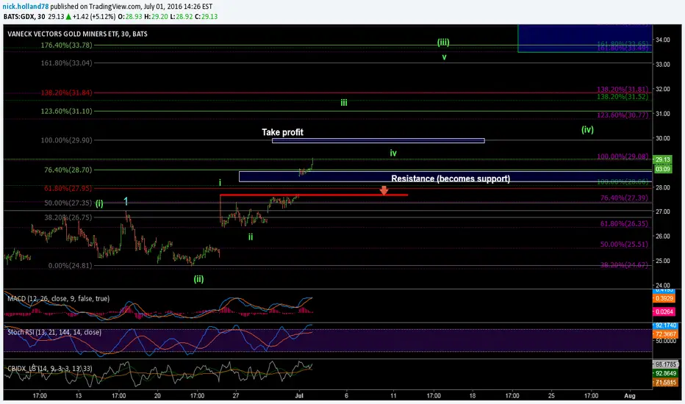Click the green 138.20%(31.52) extension label
The height and width of the screenshot is (404, 685).
click(623, 96)
